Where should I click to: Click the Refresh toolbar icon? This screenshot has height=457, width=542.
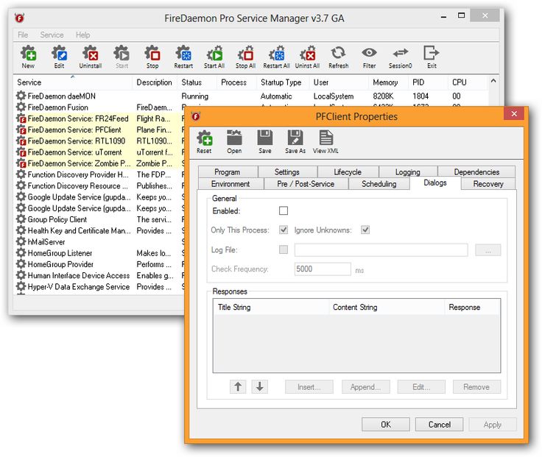(338, 54)
